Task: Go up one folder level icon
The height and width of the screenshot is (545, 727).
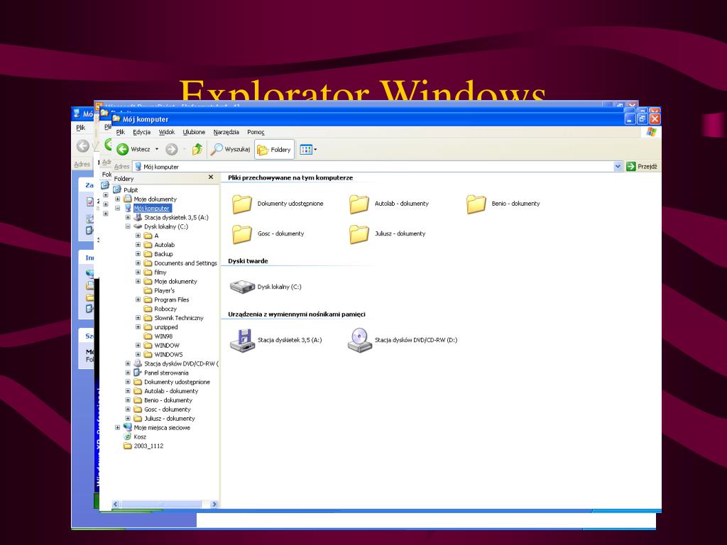Action: pos(197,149)
